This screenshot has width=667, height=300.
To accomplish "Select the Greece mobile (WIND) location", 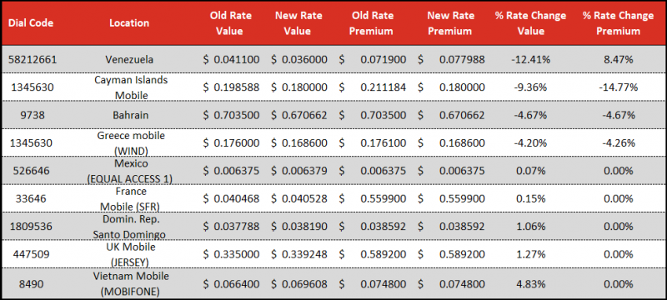I will 131,143.
